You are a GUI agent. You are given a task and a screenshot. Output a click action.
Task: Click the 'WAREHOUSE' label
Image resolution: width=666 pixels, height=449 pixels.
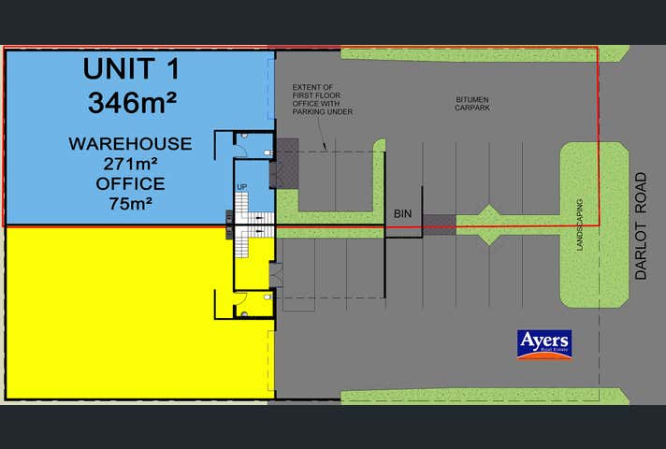(130, 143)
